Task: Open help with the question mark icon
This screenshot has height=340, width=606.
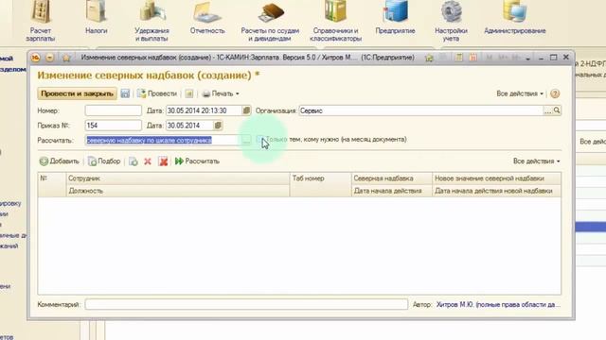Action: (555, 93)
